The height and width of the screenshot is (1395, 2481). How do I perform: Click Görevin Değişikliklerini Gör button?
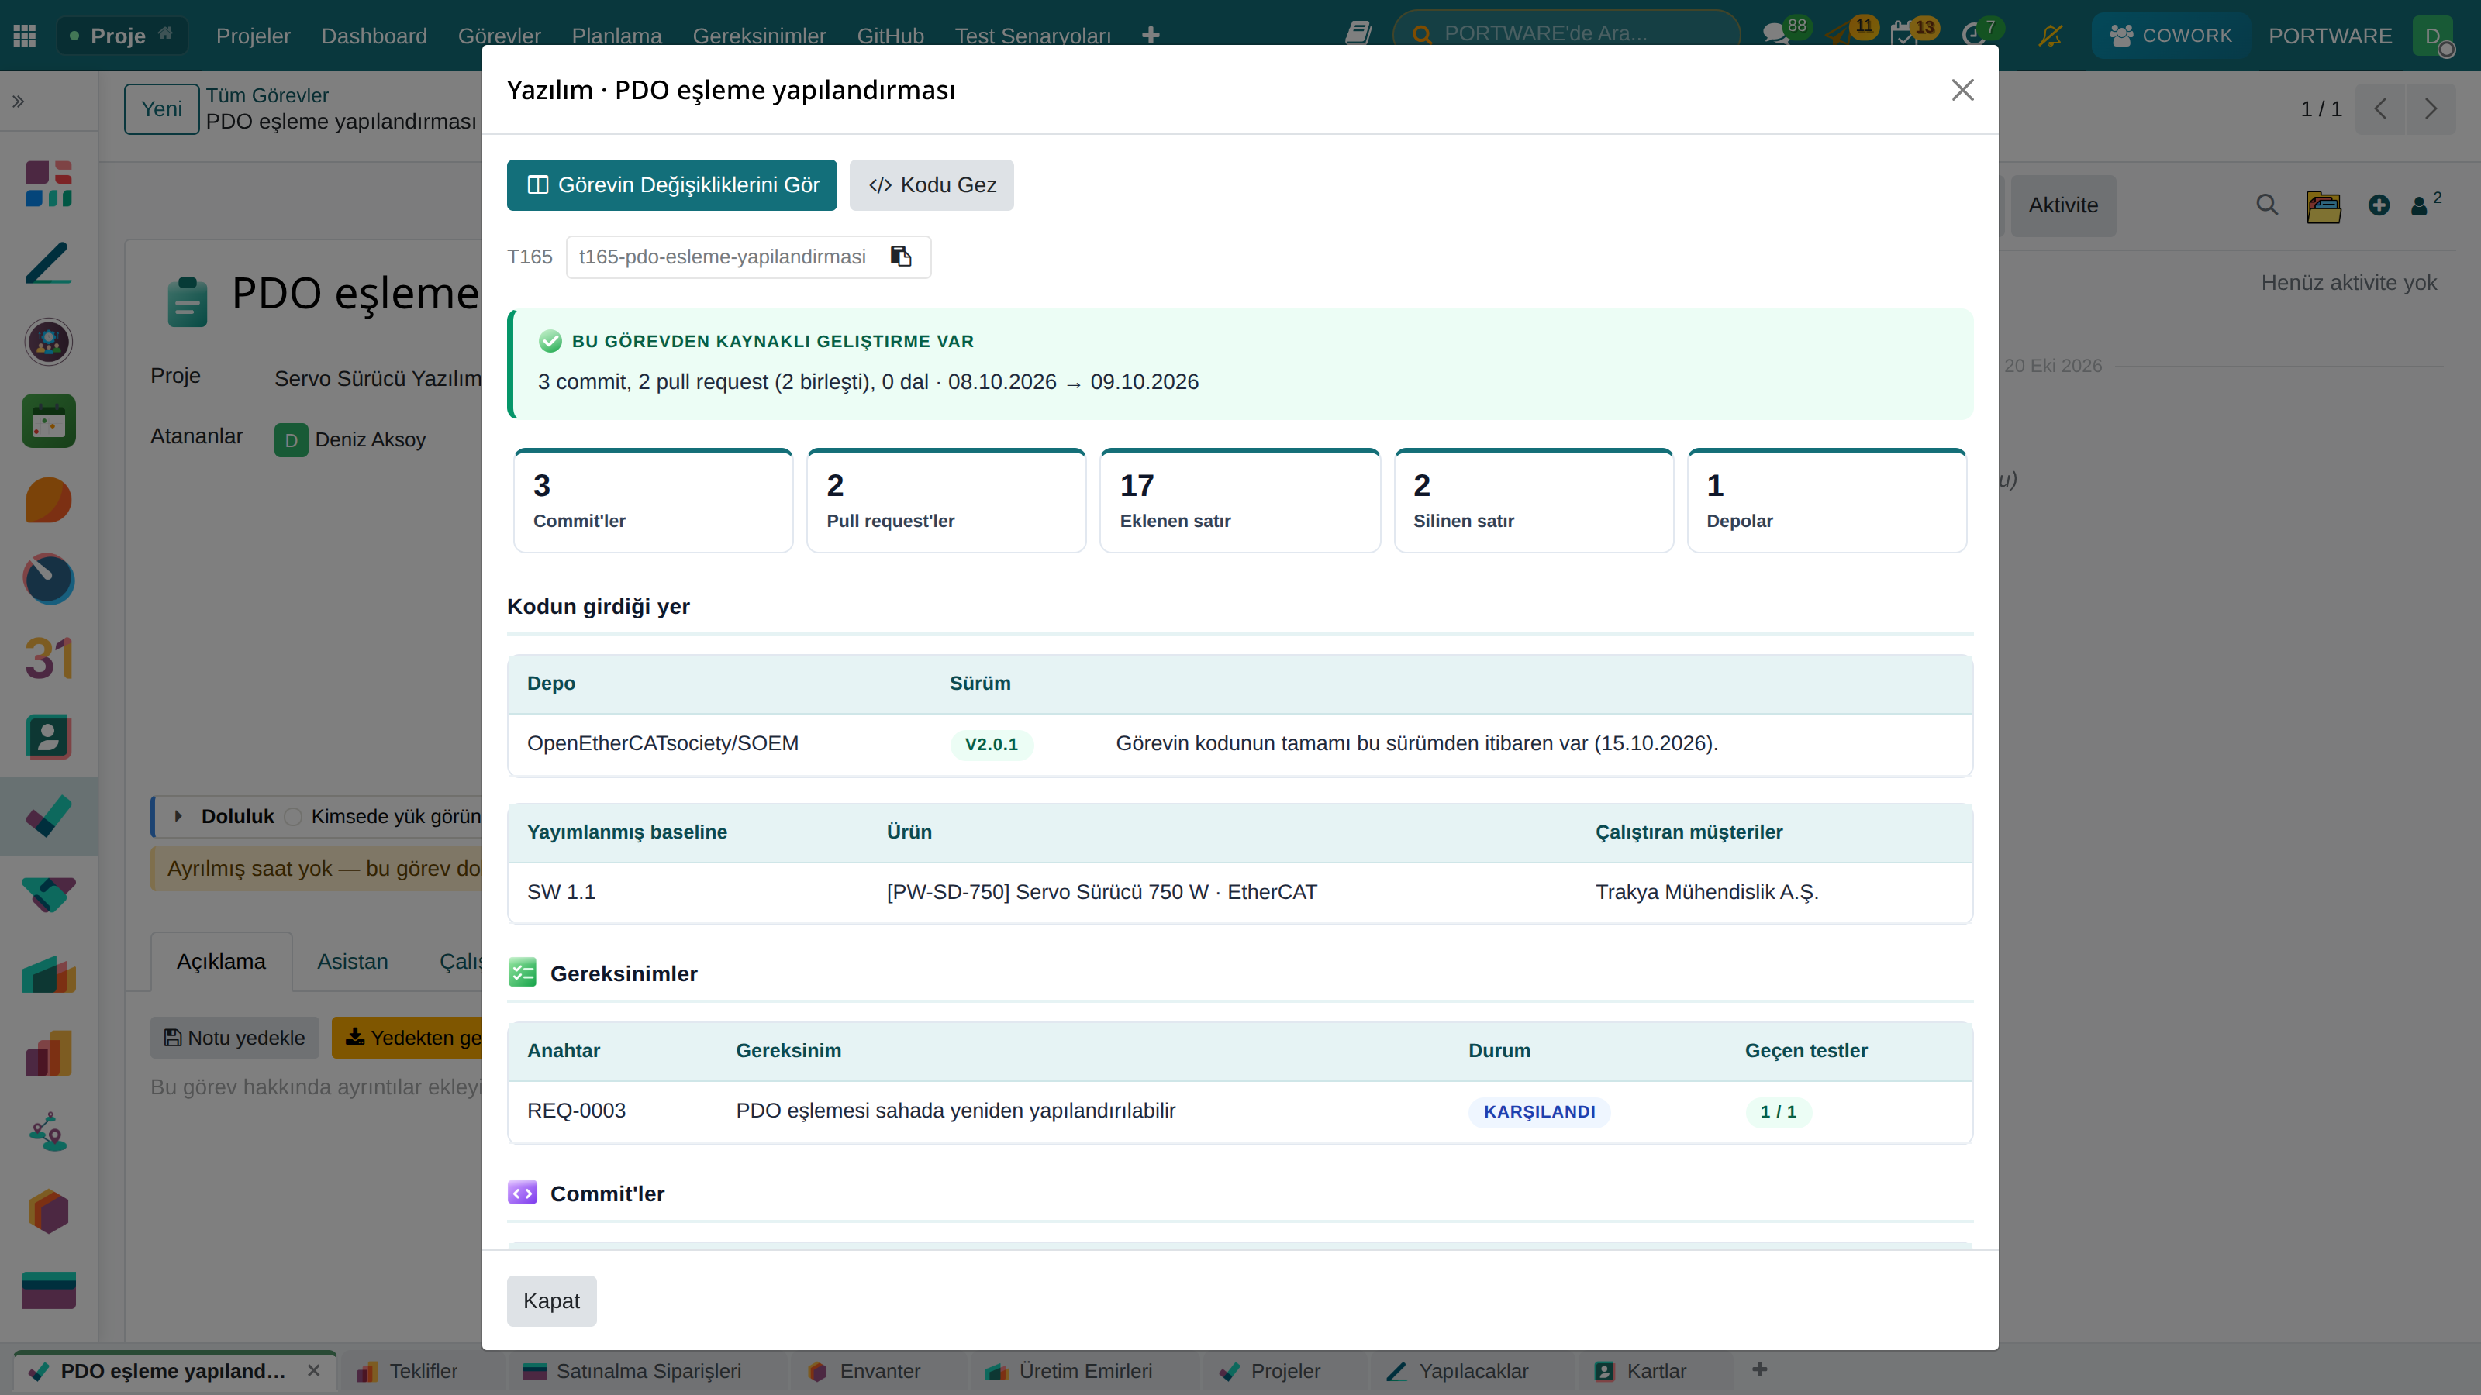671,185
